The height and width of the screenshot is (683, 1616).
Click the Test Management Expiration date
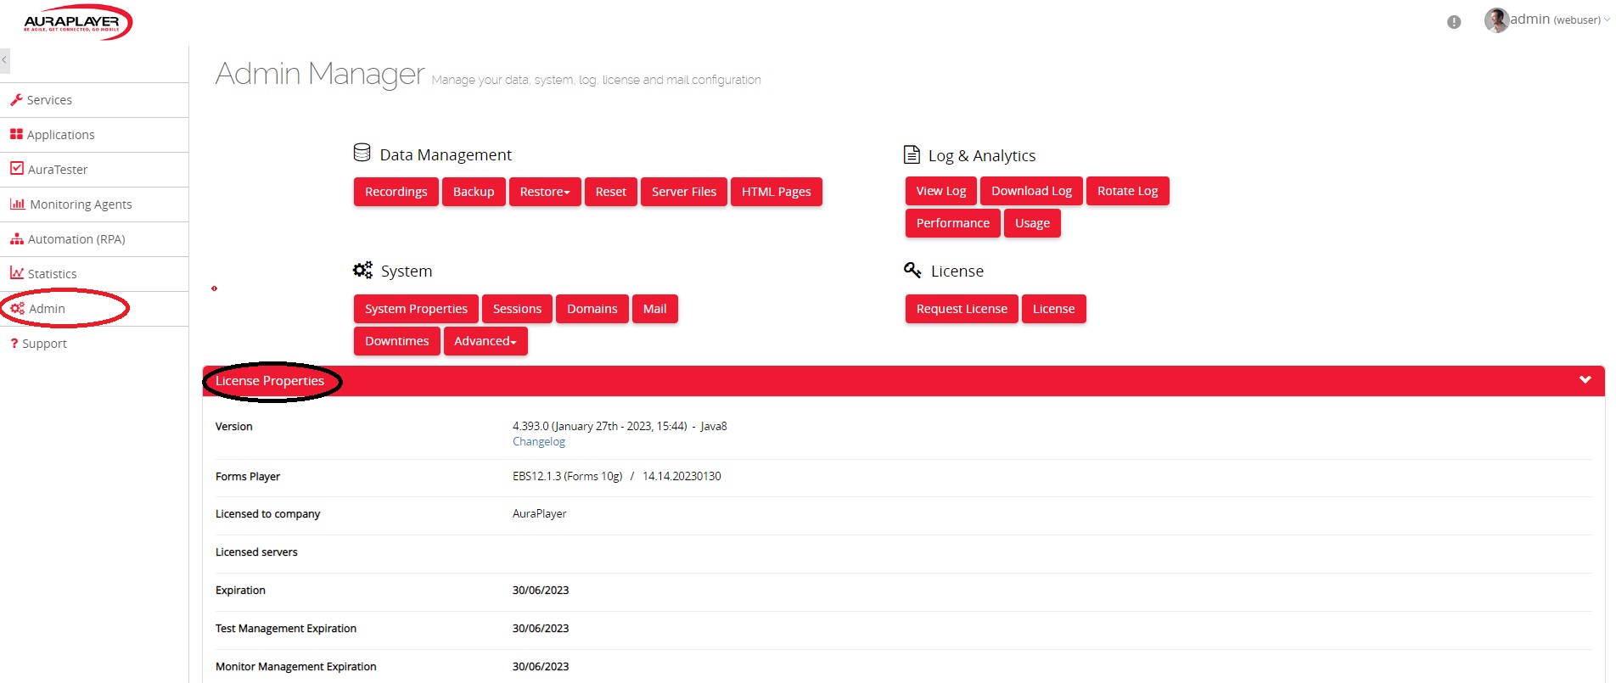coord(541,629)
